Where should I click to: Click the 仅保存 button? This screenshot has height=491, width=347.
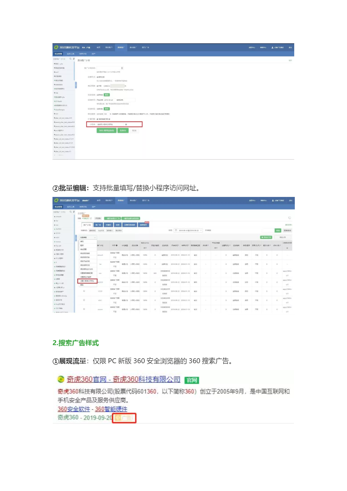(123, 130)
